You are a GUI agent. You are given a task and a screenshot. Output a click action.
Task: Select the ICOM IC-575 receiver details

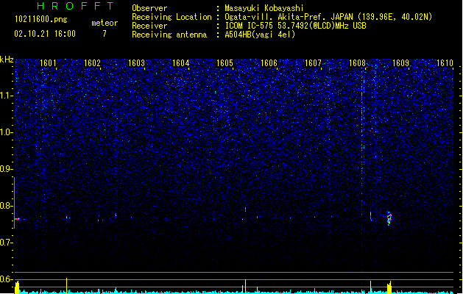(x=295, y=26)
